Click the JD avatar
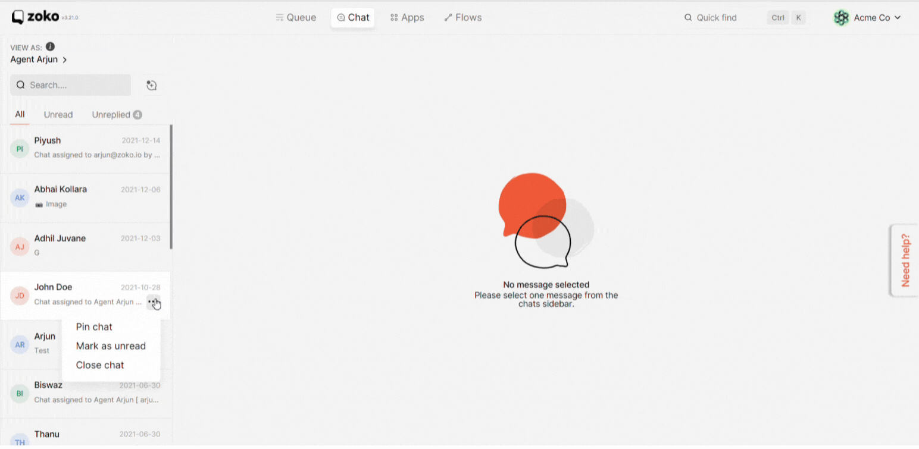 [20, 296]
